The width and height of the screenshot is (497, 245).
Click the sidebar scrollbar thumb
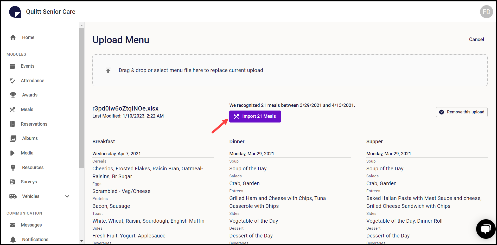coord(81,98)
